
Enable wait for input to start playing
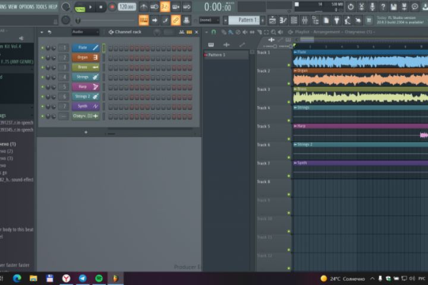pyautogui.click(x=154, y=7)
